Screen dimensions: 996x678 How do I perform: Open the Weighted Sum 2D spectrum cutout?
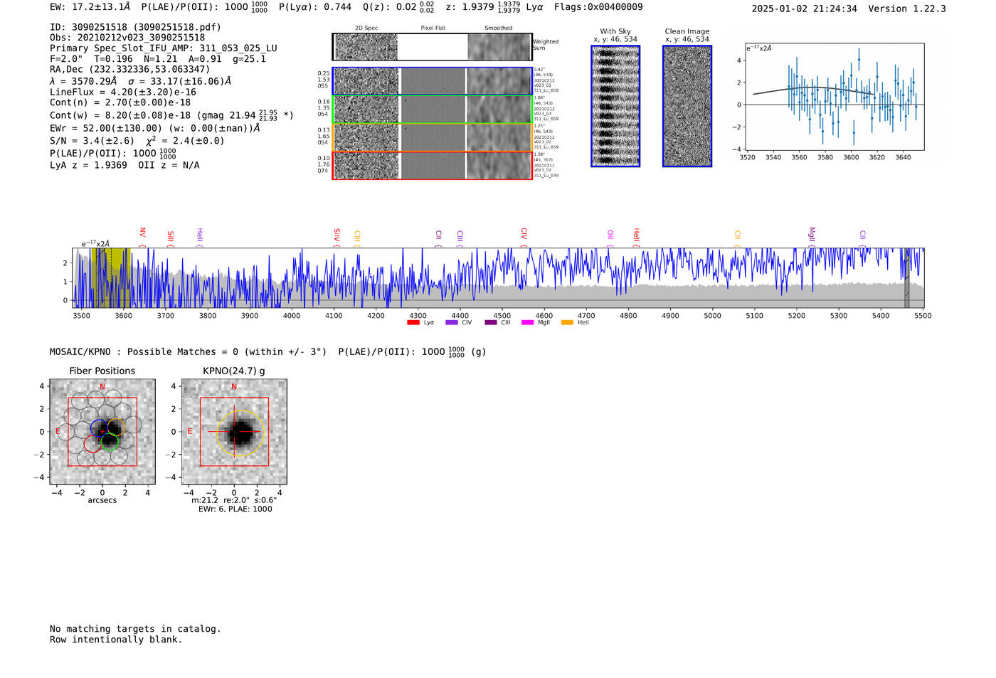tap(433, 47)
